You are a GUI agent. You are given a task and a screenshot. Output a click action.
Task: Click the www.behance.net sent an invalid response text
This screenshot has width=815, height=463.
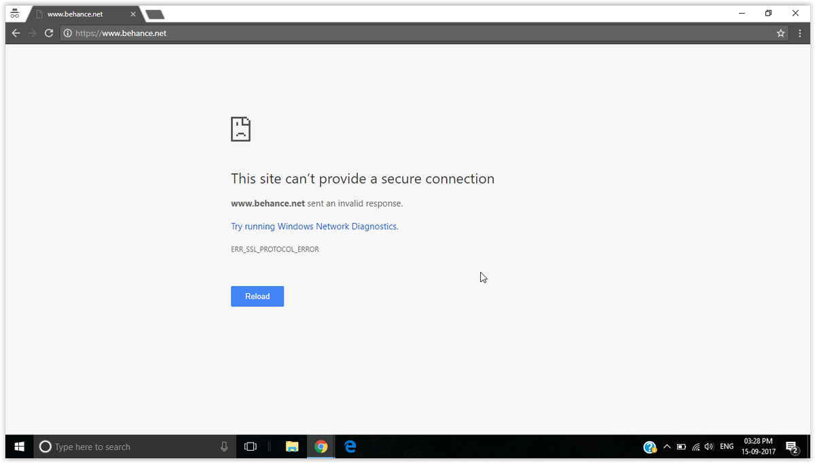pos(317,203)
